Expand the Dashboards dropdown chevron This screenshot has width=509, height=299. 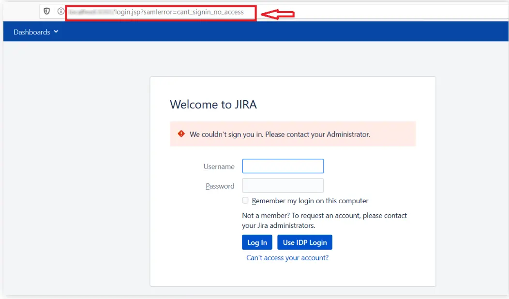(56, 31)
